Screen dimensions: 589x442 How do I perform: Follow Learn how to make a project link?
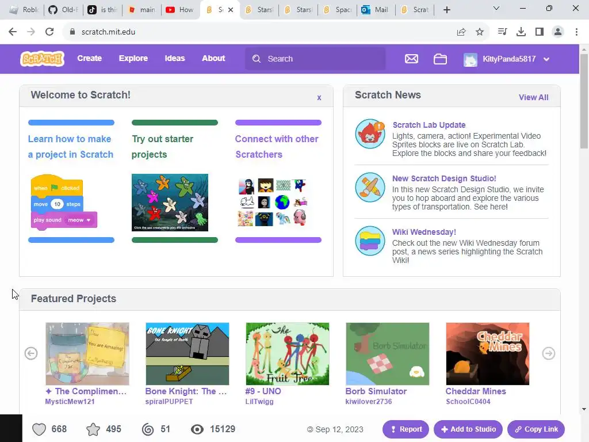pos(71,147)
